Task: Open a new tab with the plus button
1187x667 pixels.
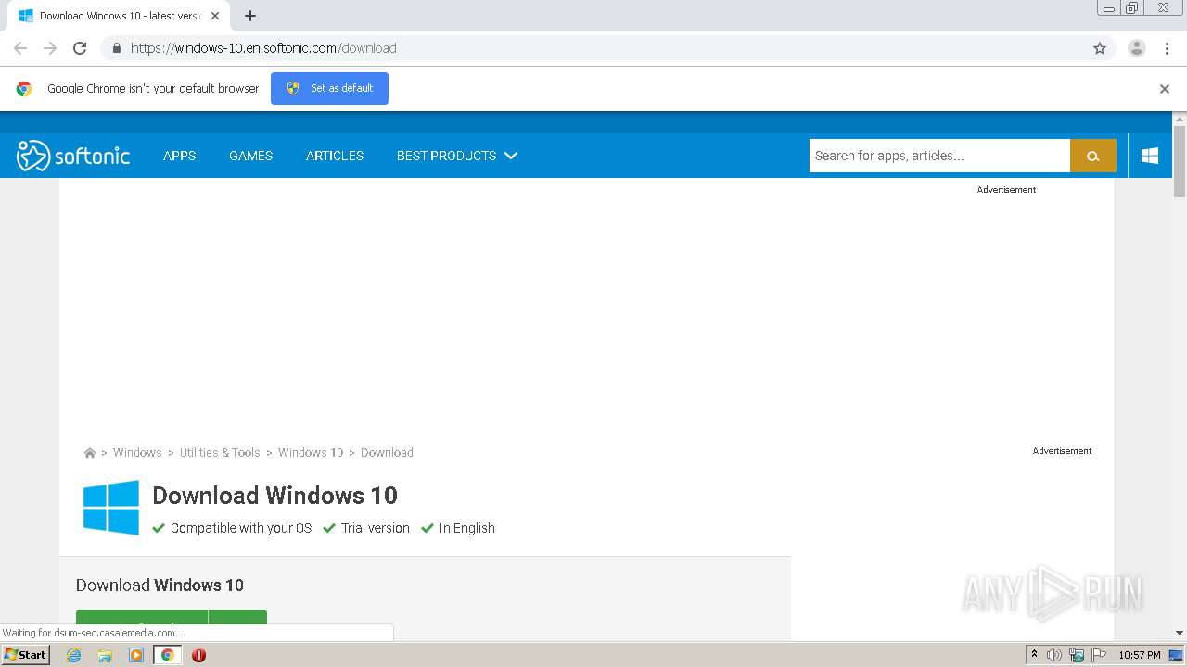Action: 250,16
